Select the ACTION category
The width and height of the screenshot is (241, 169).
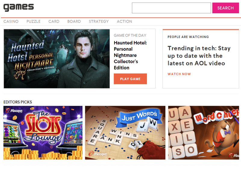click(x=124, y=21)
